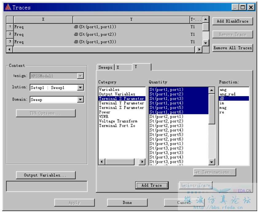Switch to the X tab
This screenshot has height=212, width=259.
click(124, 67)
